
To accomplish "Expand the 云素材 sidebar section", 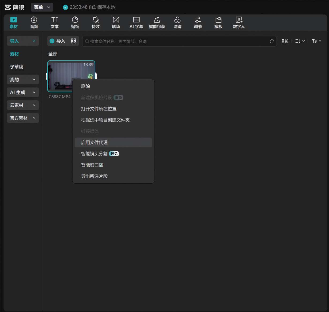I will click(23, 105).
